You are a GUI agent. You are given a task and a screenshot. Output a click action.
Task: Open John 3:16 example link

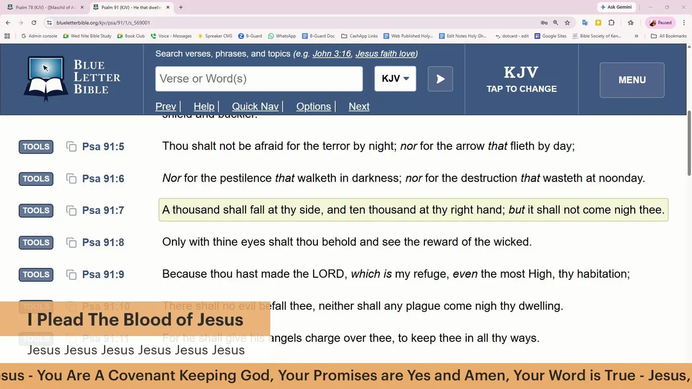coord(331,54)
